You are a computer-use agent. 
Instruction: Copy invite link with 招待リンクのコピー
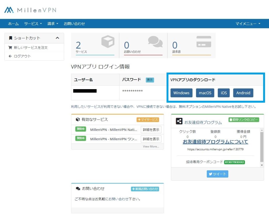coord(244,120)
